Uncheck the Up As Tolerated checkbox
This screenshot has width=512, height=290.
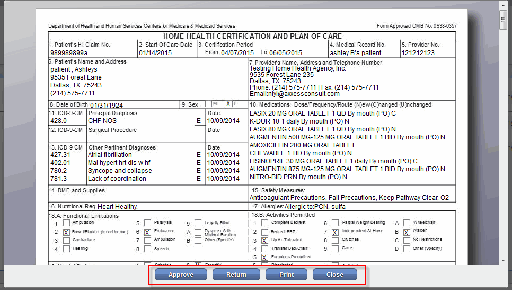click(x=264, y=241)
